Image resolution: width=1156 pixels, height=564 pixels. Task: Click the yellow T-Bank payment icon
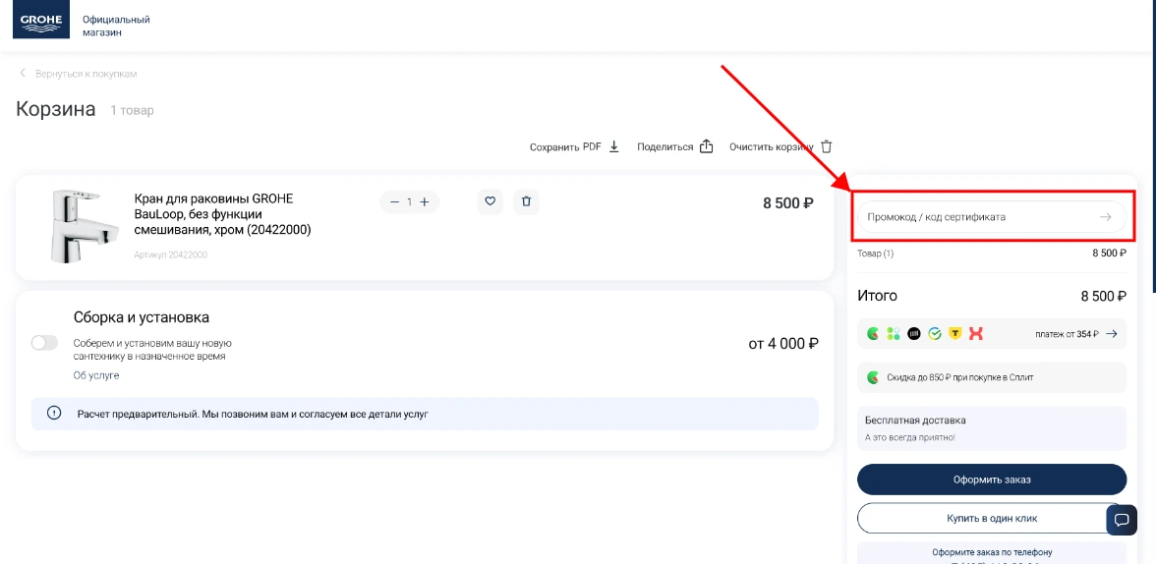954,334
